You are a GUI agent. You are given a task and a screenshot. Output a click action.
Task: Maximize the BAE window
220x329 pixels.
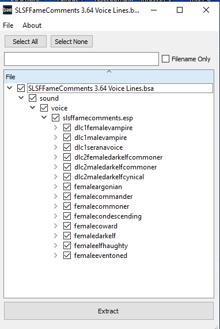180,10
